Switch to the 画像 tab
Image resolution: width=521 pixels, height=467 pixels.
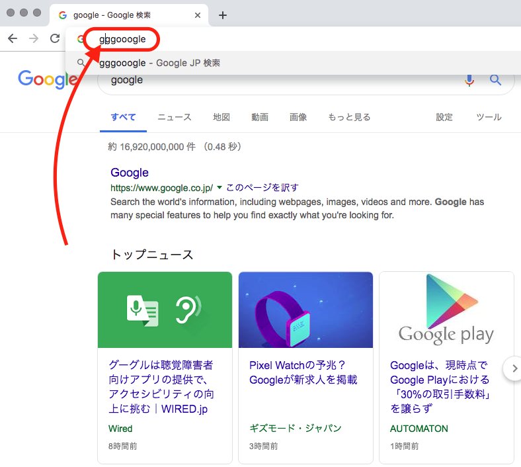pos(298,117)
